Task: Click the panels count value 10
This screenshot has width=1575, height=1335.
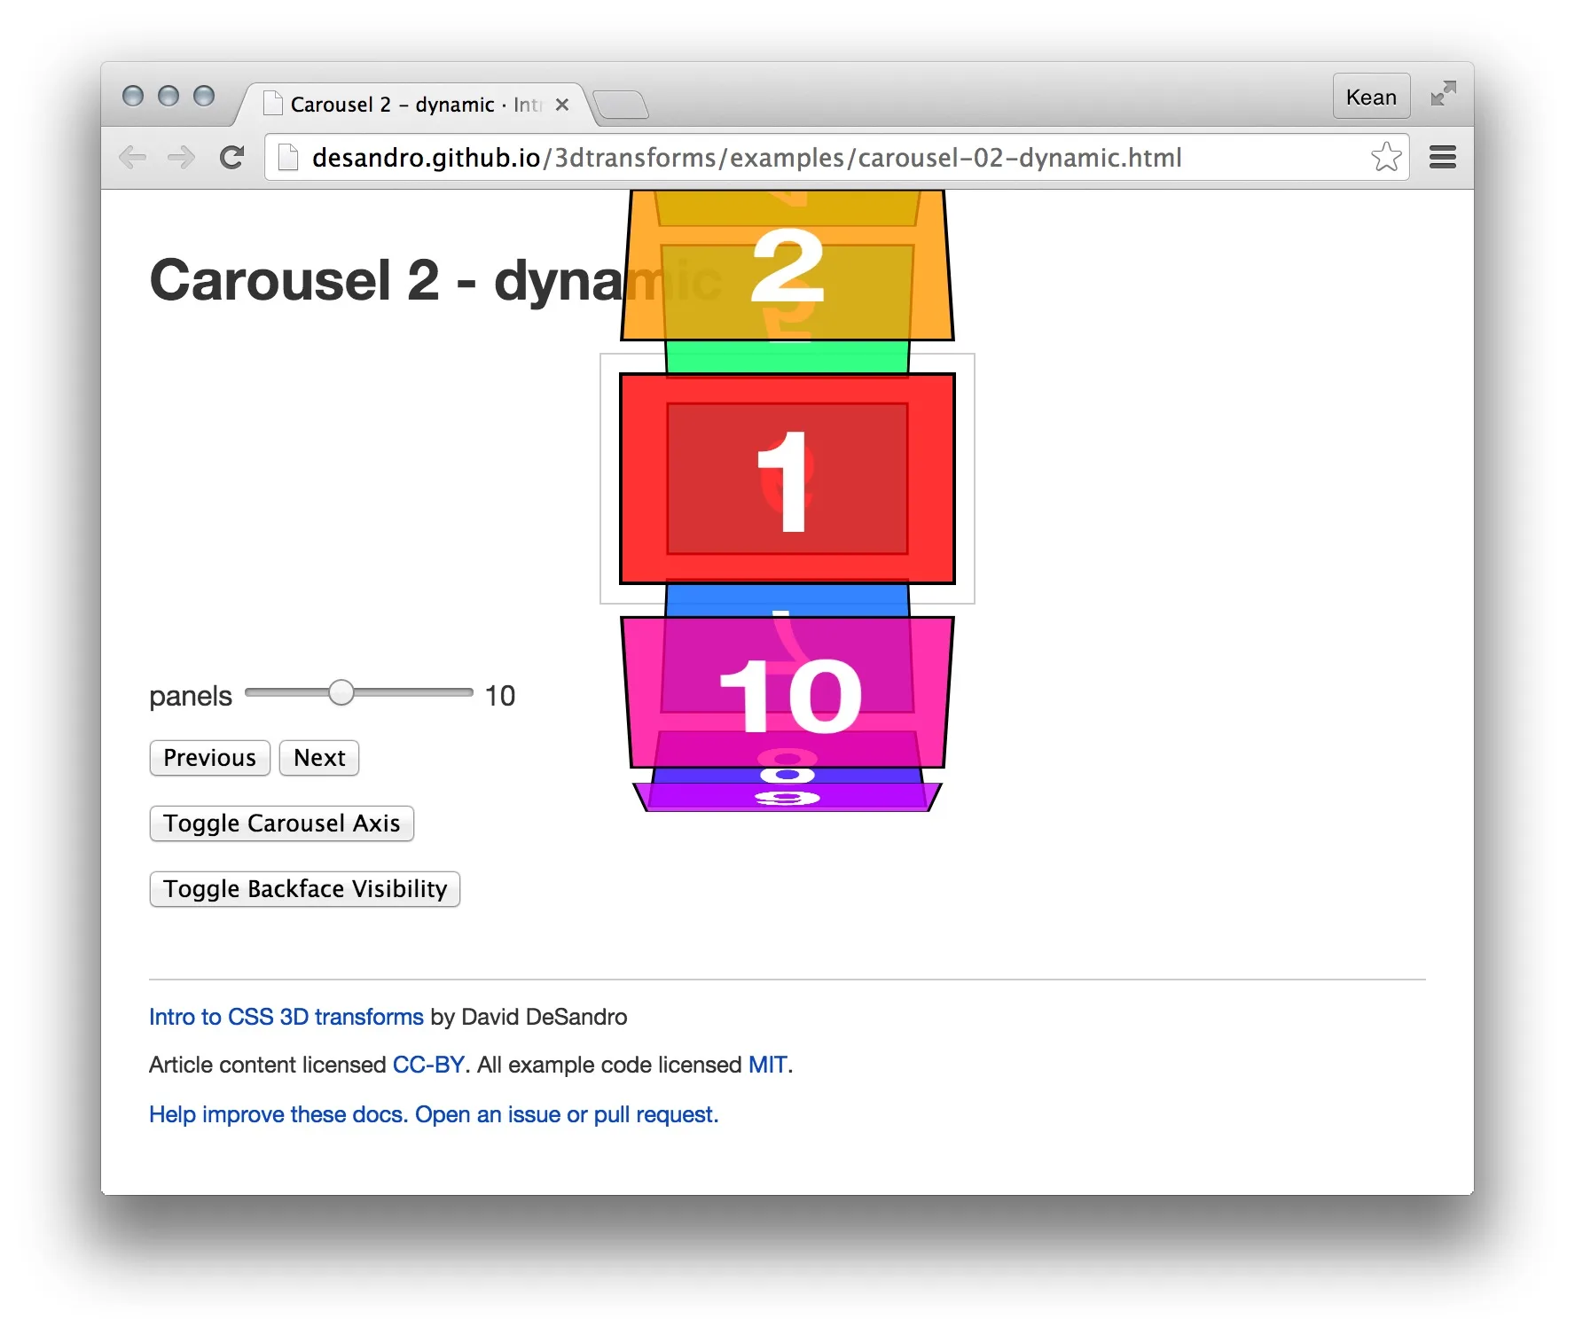Action: coord(500,696)
